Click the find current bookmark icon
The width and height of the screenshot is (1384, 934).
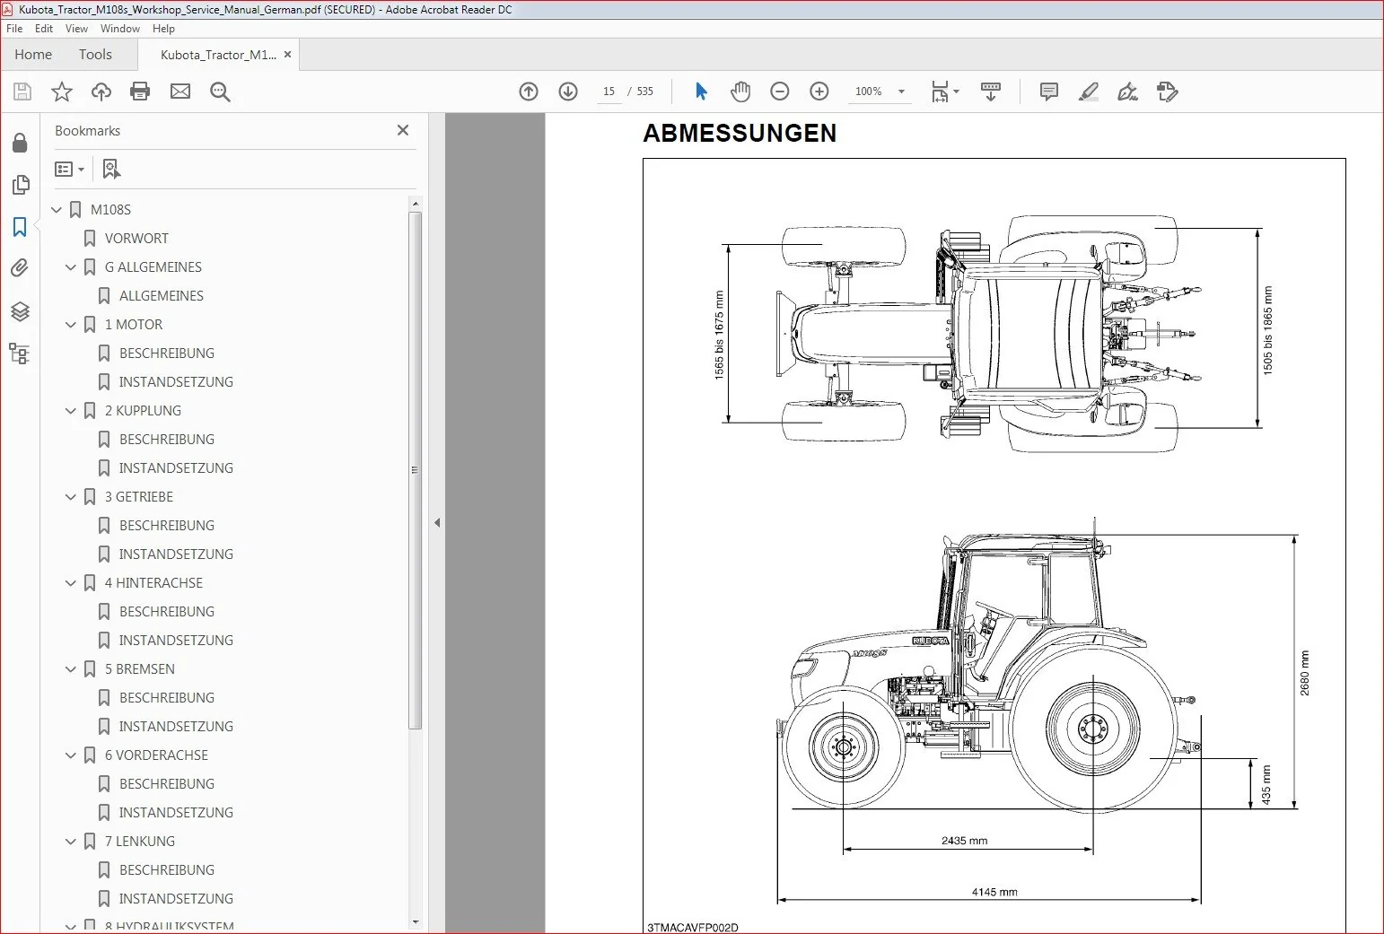[111, 169]
